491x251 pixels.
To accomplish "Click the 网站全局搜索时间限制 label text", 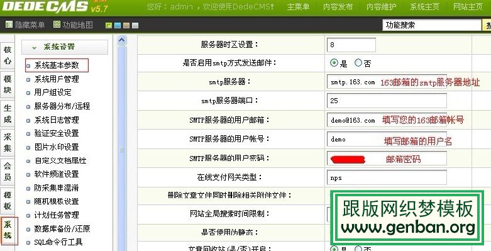I will click(230, 214).
